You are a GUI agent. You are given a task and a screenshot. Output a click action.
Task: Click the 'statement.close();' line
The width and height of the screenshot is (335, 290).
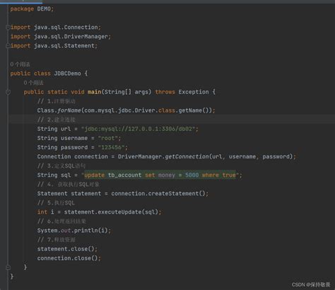coord(67,249)
